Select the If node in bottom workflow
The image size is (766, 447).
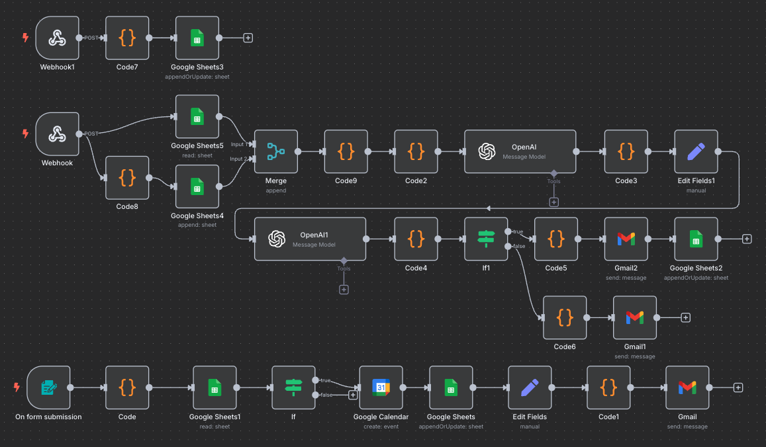click(293, 388)
